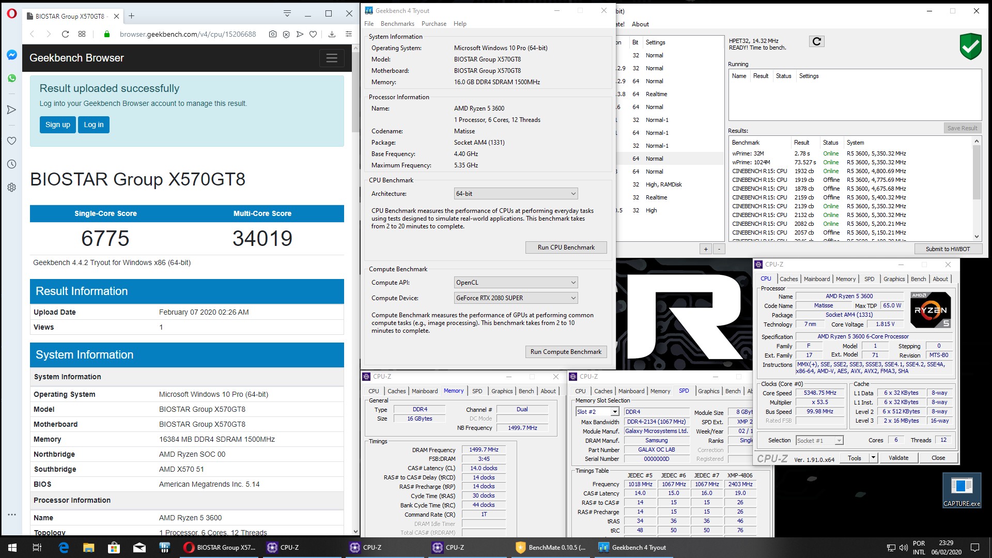Open new tab in Opera
The width and height of the screenshot is (992, 558).
[131, 16]
